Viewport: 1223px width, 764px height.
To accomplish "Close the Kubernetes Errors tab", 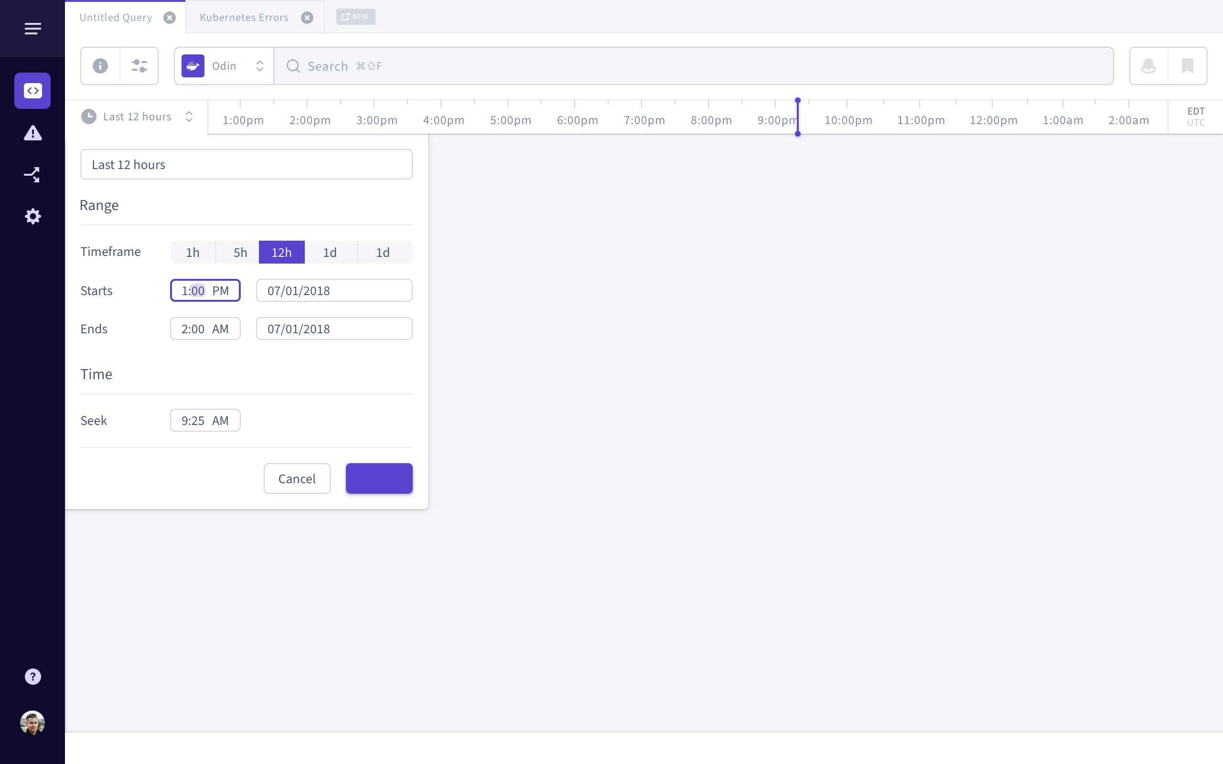I will (307, 18).
